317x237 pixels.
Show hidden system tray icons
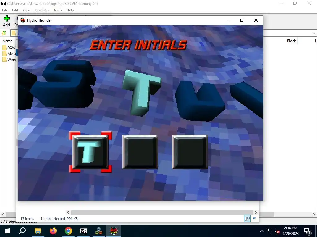(262, 231)
